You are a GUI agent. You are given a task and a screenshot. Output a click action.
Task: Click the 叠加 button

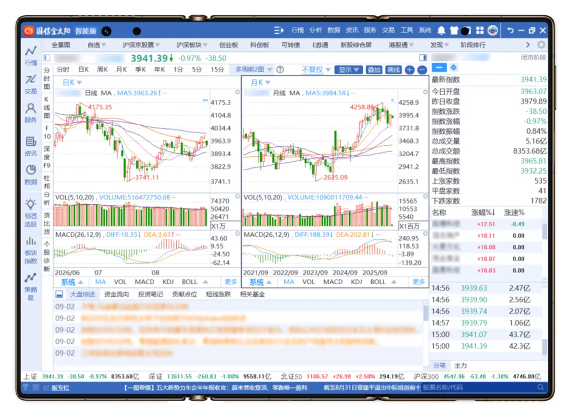tap(374, 70)
